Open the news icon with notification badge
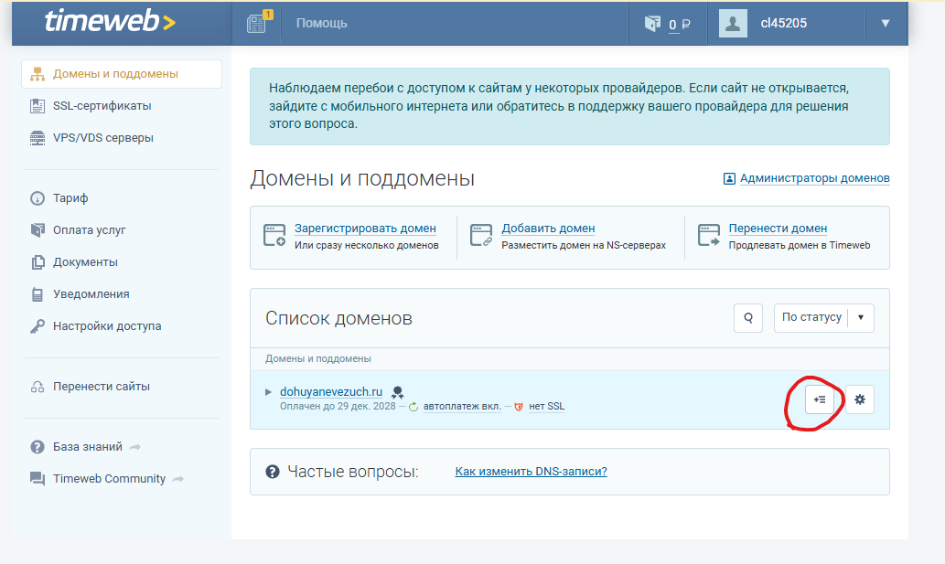 click(x=257, y=23)
